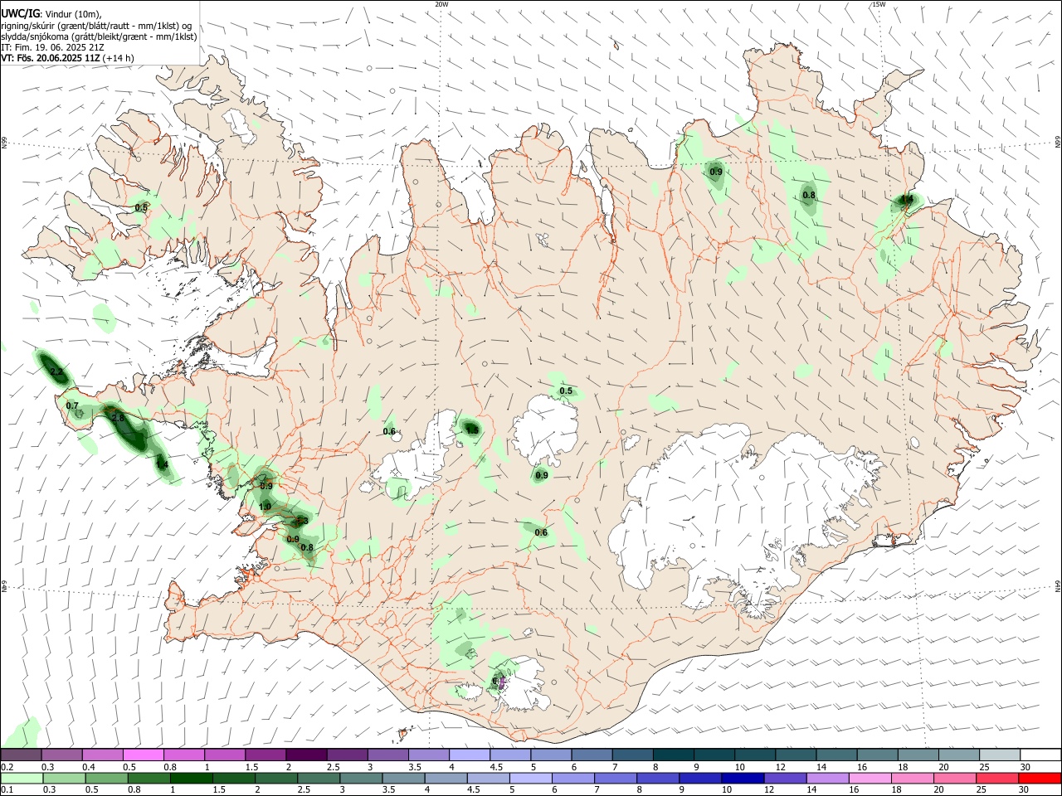Click the dark rain cell on east coast

(907, 200)
